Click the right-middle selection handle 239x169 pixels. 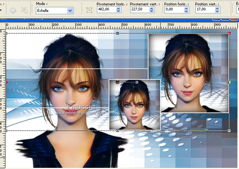[229, 82]
